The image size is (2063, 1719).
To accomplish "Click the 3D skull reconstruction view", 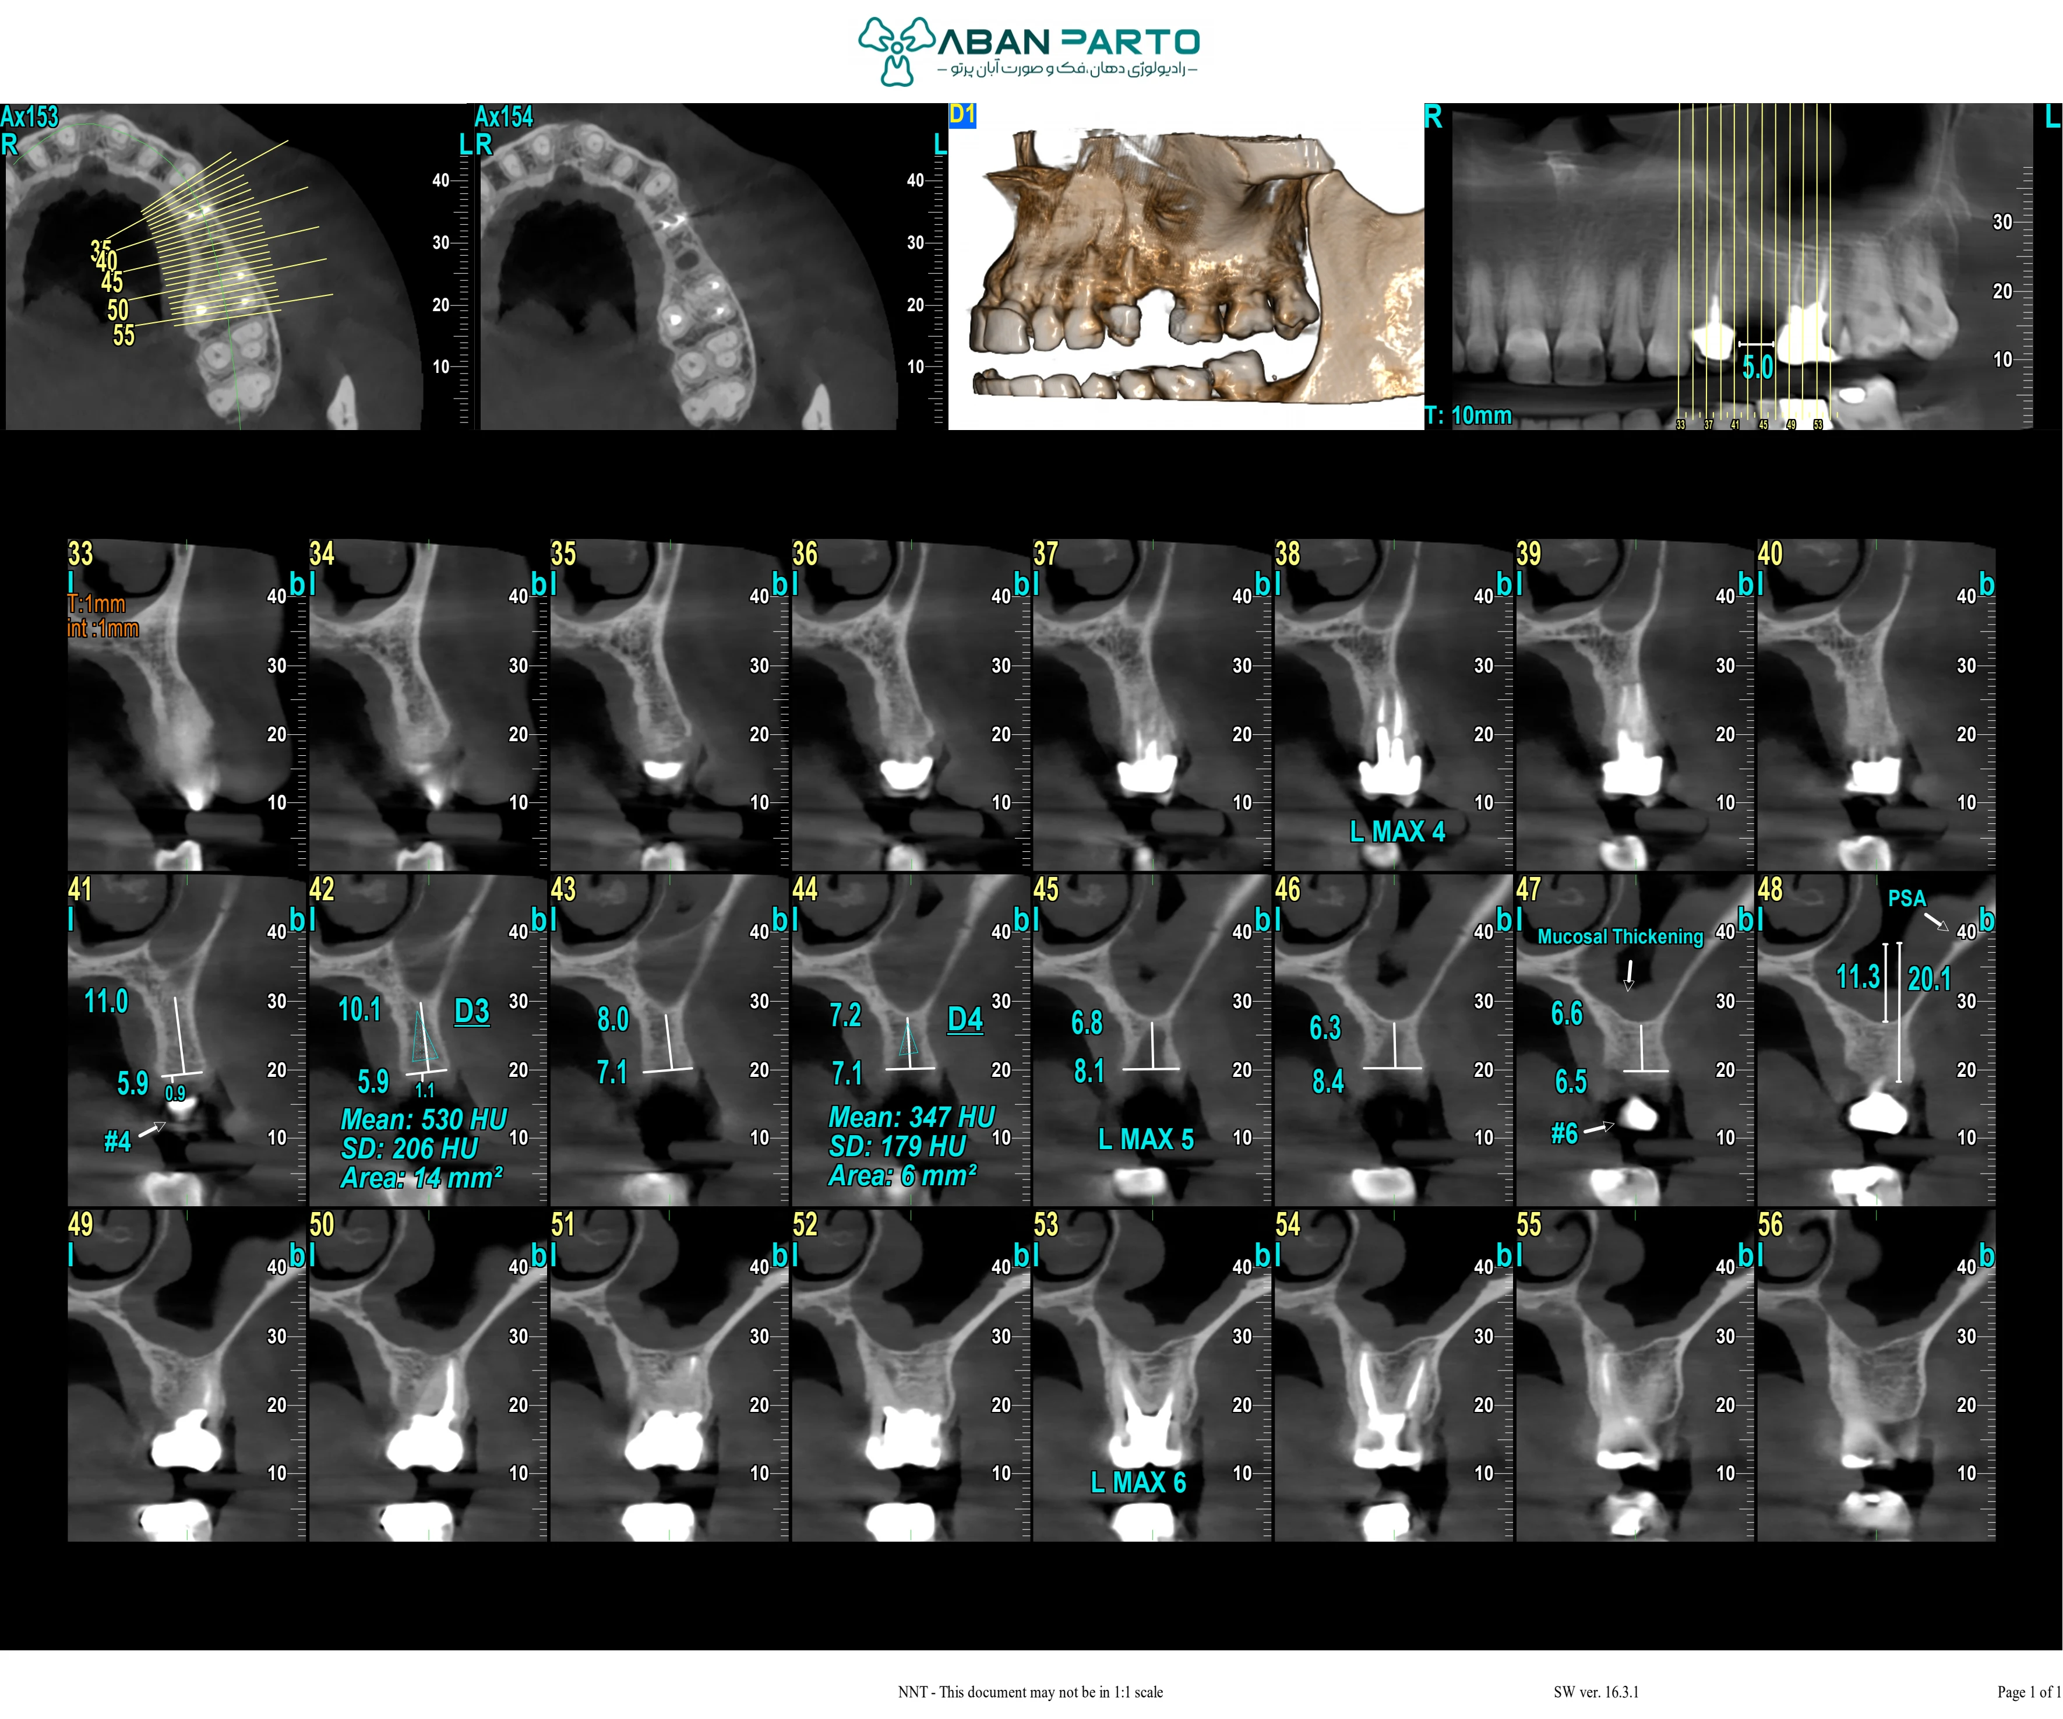I will (1186, 266).
